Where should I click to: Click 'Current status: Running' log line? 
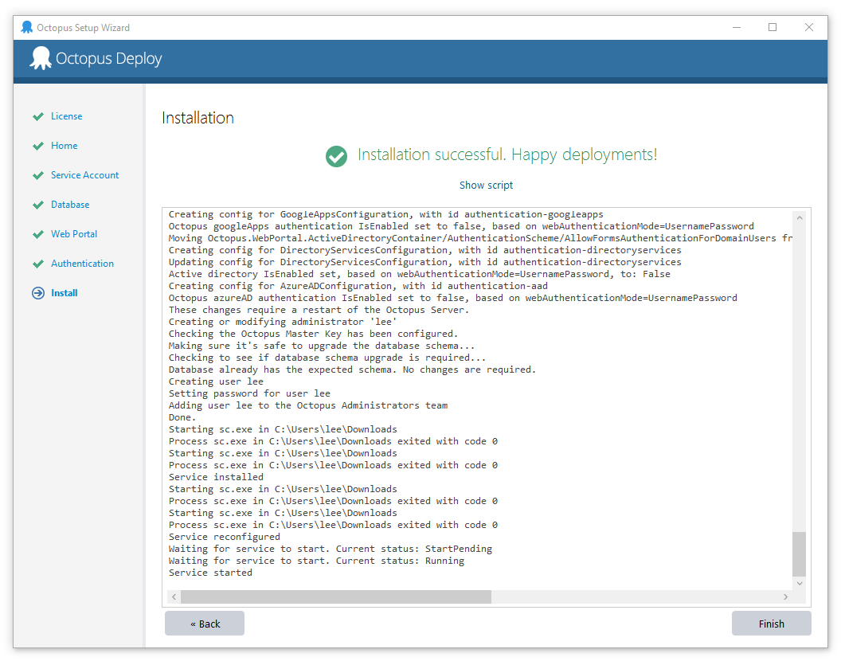click(316, 561)
